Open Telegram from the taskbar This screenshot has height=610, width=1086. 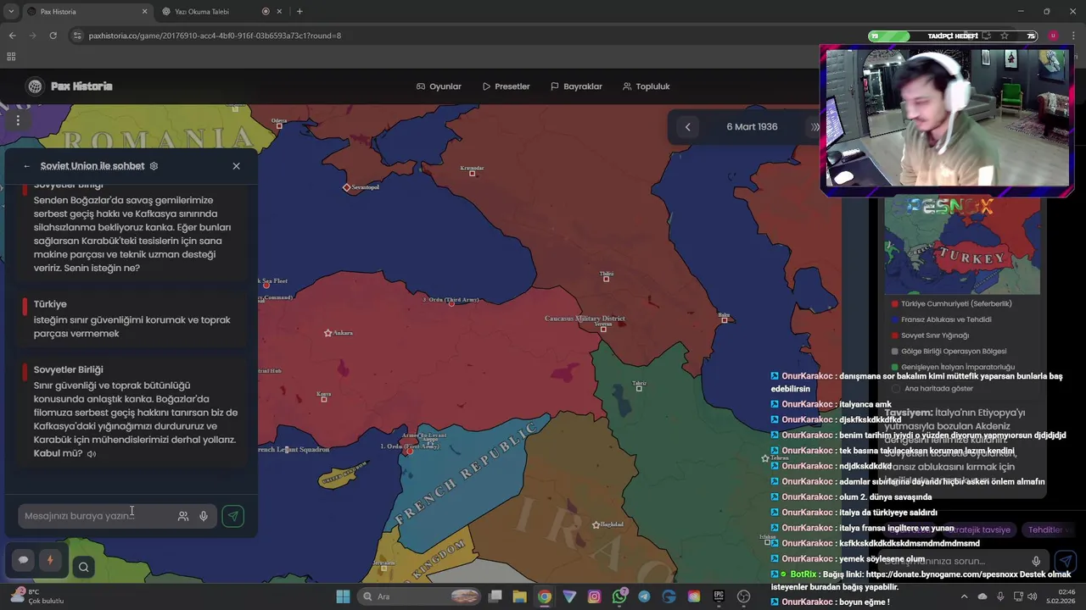644,596
